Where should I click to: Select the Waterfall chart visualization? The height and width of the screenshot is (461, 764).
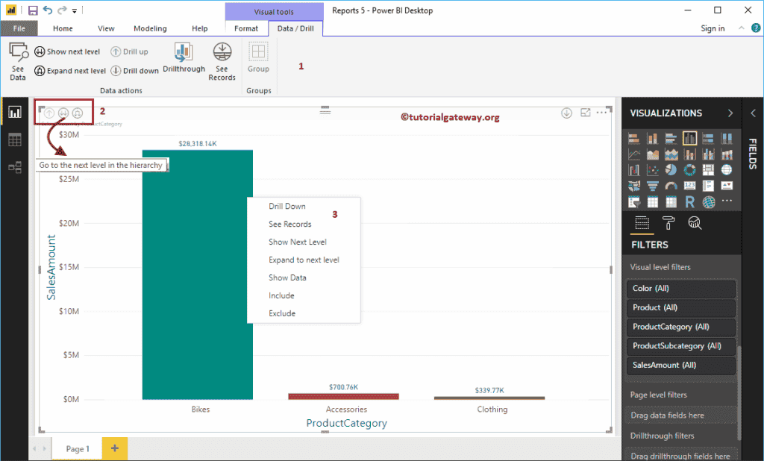(x=634, y=169)
